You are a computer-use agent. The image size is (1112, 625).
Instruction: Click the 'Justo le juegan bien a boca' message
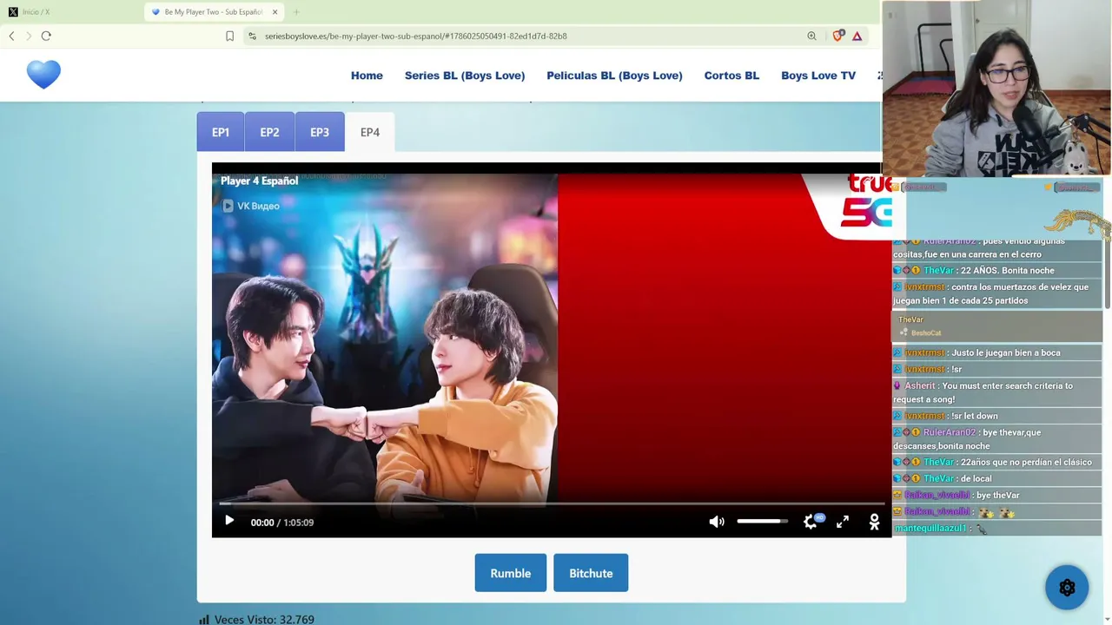click(x=997, y=353)
